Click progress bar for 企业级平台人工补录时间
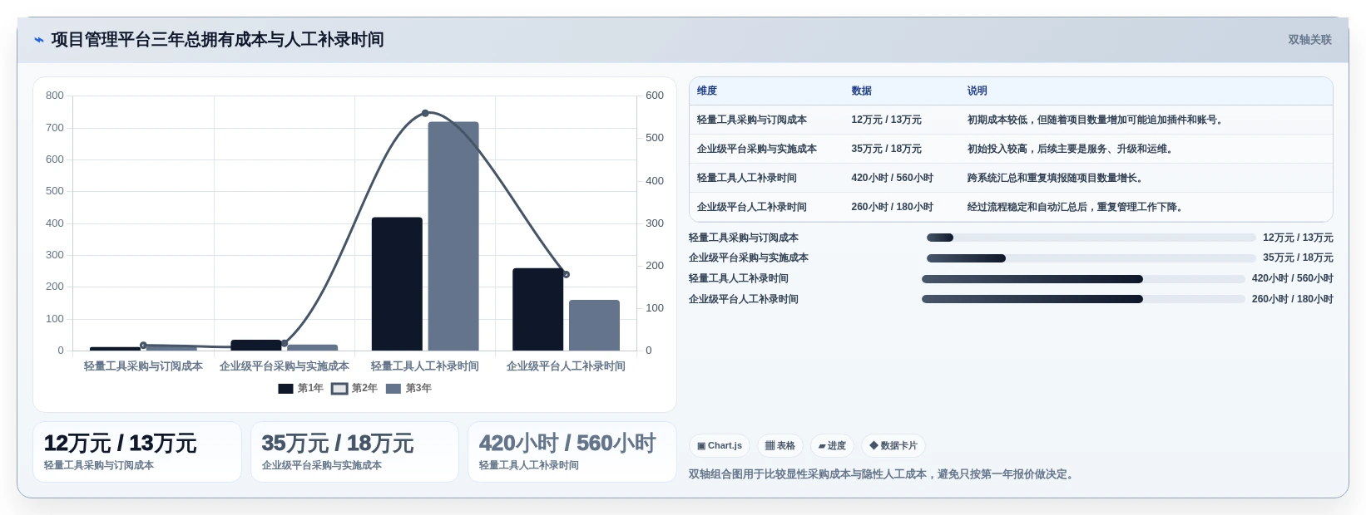This screenshot has height=515, width=1366. [x=1083, y=299]
